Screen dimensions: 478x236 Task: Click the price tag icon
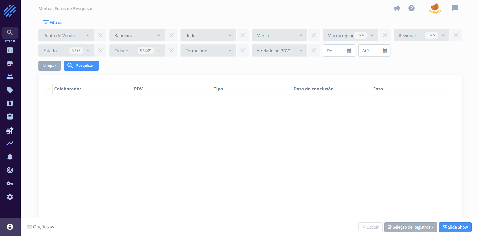10,90
